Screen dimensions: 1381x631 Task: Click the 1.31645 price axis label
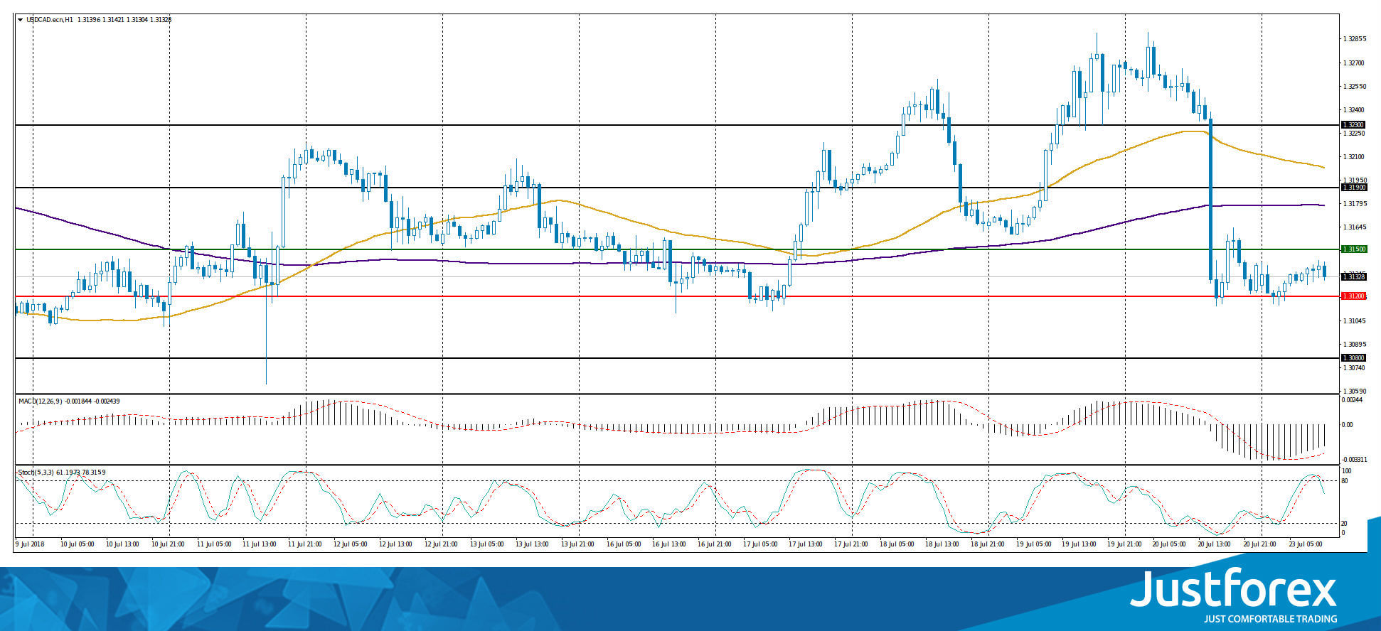click(x=1355, y=227)
